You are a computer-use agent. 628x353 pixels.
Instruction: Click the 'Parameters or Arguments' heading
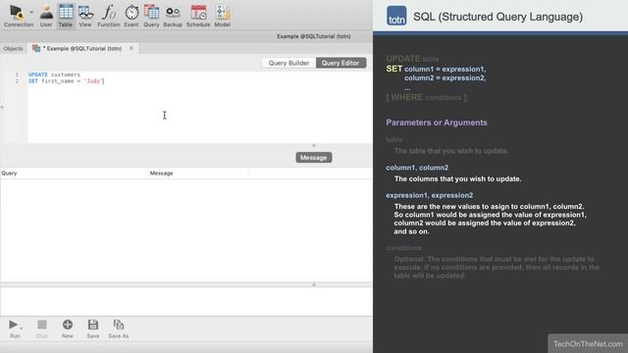click(x=437, y=123)
